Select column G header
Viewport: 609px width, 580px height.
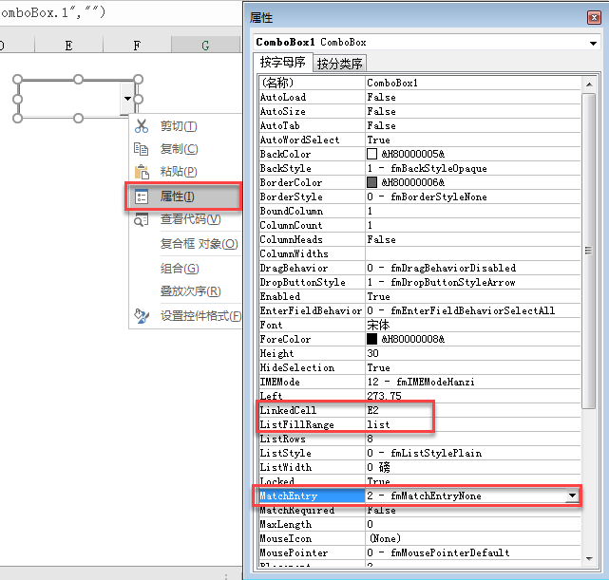click(x=205, y=46)
